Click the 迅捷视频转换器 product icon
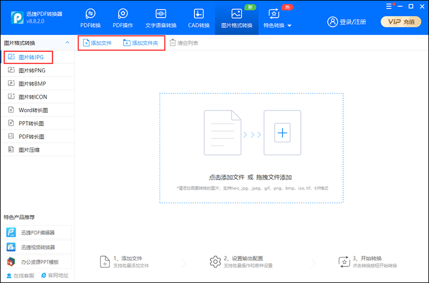The width and height of the screenshot is (429, 283). click(x=11, y=247)
